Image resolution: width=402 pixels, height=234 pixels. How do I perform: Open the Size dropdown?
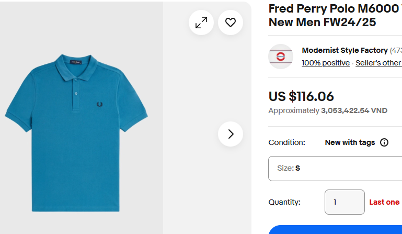335,169
